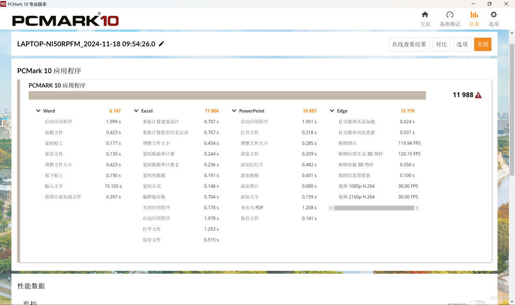Image resolution: width=515 pixels, height=305 pixels.
Task: Open the 选项 tab with gear icon
Action: click(x=493, y=19)
